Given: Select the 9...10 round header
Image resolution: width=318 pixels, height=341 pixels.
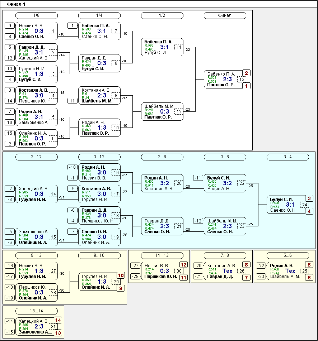Looking at the screenshot, I should tap(99, 255).
